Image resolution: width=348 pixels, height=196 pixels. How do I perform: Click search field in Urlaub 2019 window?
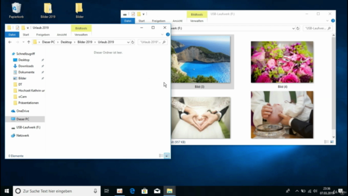152,42
